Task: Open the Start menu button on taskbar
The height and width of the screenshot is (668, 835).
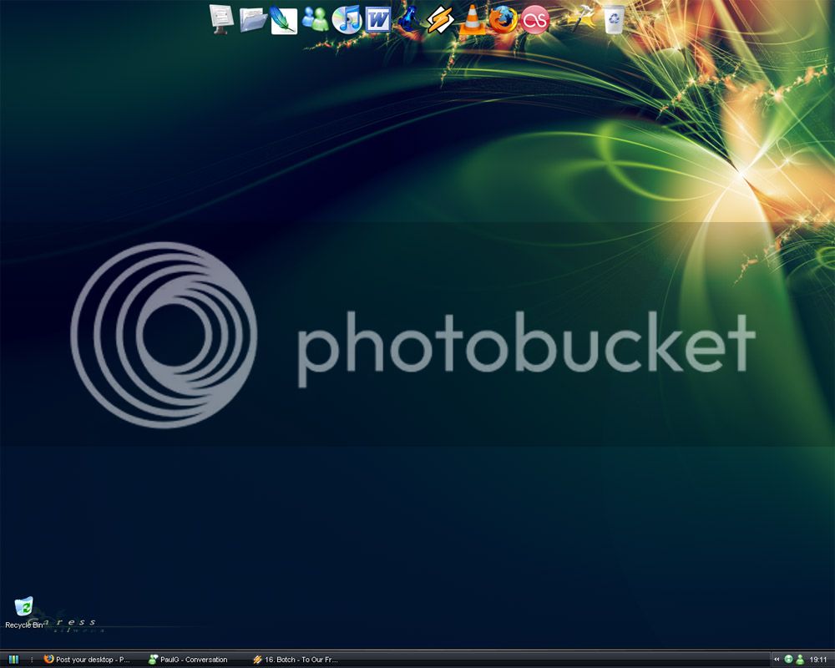Action: (x=13, y=660)
